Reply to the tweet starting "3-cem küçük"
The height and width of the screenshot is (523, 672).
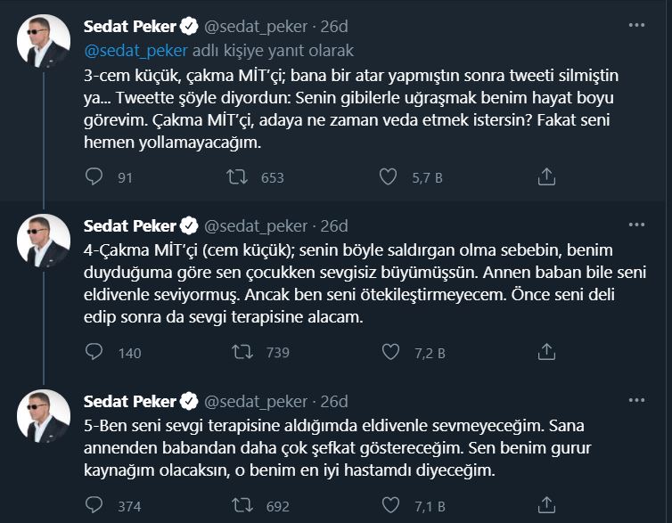pyautogui.click(x=94, y=177)
